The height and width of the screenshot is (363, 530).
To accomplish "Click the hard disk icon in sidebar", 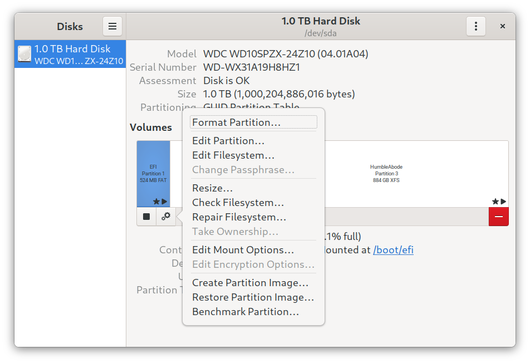I will click(x=24, y=54).
